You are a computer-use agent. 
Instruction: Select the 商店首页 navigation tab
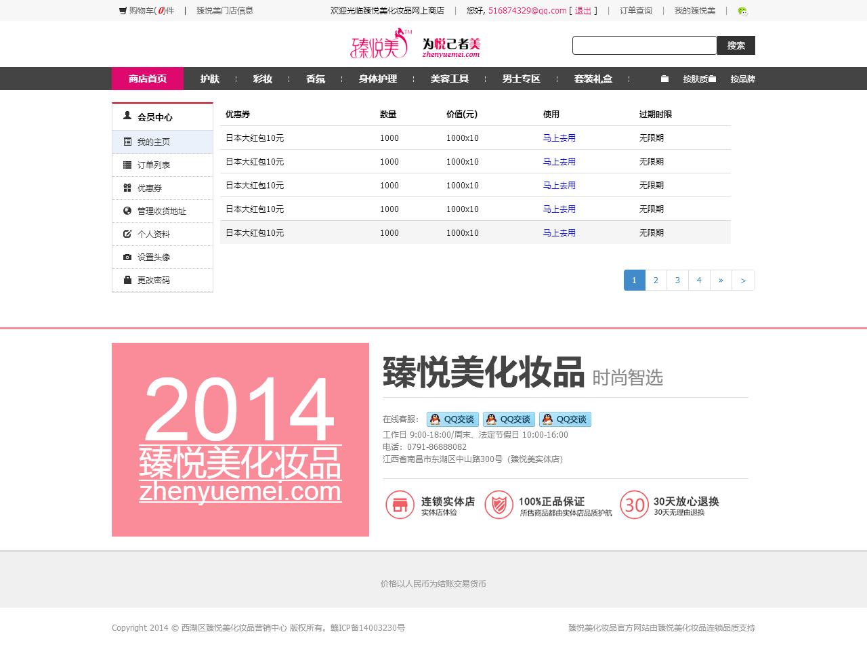click(x=148, y=79)
